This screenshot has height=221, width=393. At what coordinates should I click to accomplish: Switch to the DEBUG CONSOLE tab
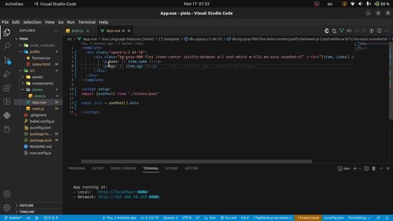click(x=123, y=168)
